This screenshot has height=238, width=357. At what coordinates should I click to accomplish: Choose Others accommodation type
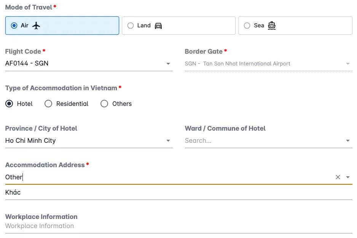(104, 104)
